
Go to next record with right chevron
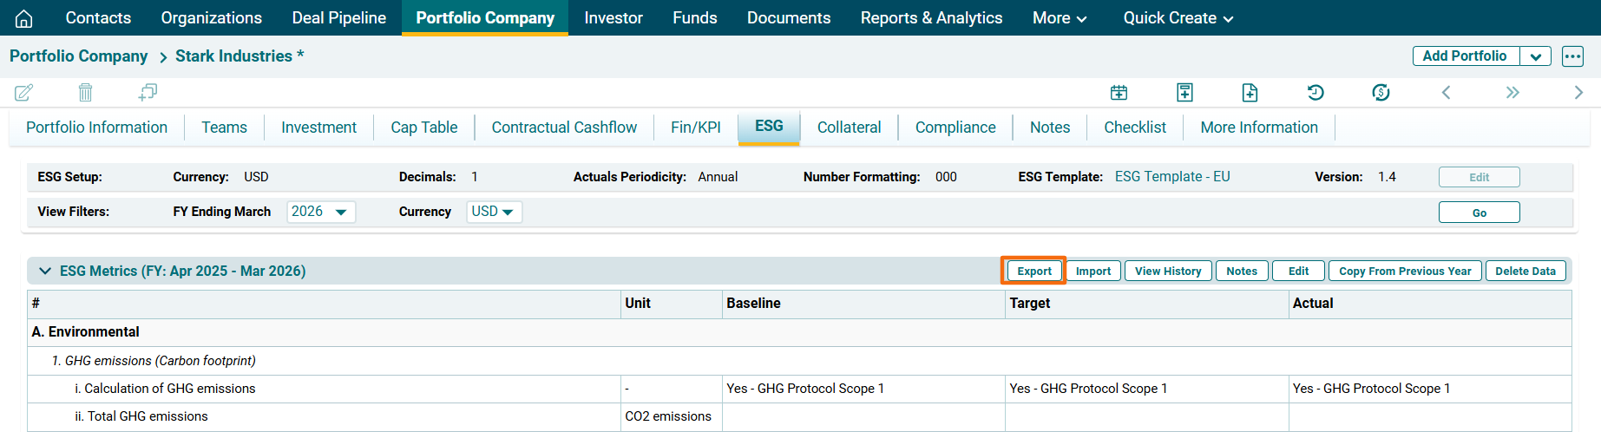pos(1578,92)
